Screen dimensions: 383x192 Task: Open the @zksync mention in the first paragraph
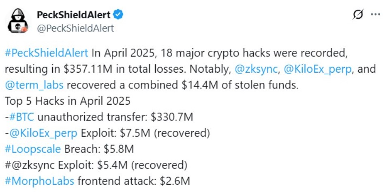click(256, 69)
